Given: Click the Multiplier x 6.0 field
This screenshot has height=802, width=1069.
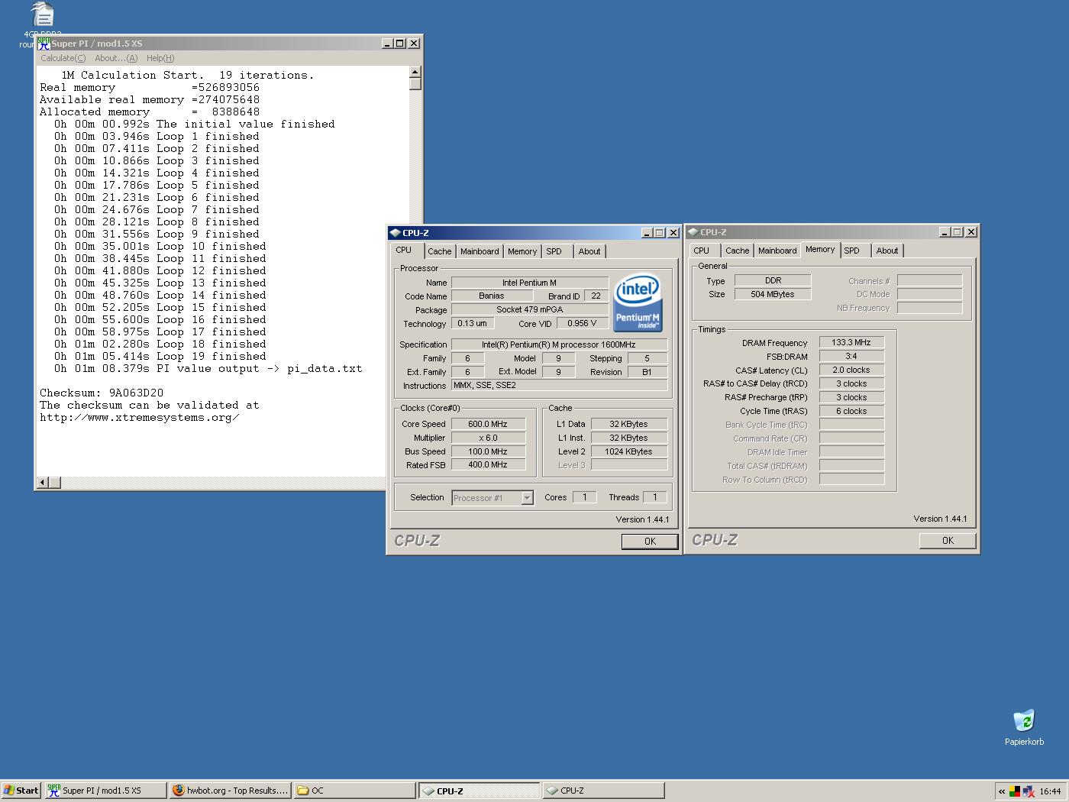Looking at the screenshot, I should tap(488, 438).
